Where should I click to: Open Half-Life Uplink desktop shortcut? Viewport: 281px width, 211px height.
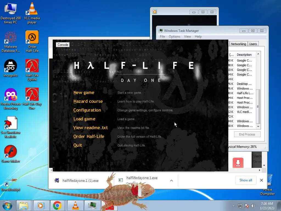pos(32,70)
